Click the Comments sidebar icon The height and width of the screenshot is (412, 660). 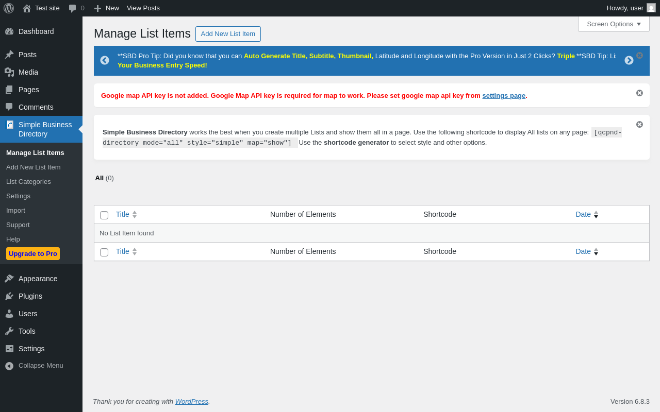9,107
